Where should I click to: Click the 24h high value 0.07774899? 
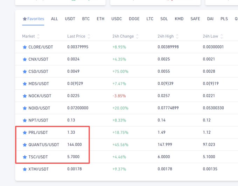pyautogui.click(x=168, y=108)
